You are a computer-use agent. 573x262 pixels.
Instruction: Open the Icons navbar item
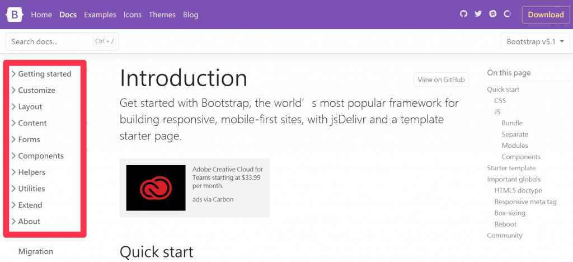pos(132,15)
